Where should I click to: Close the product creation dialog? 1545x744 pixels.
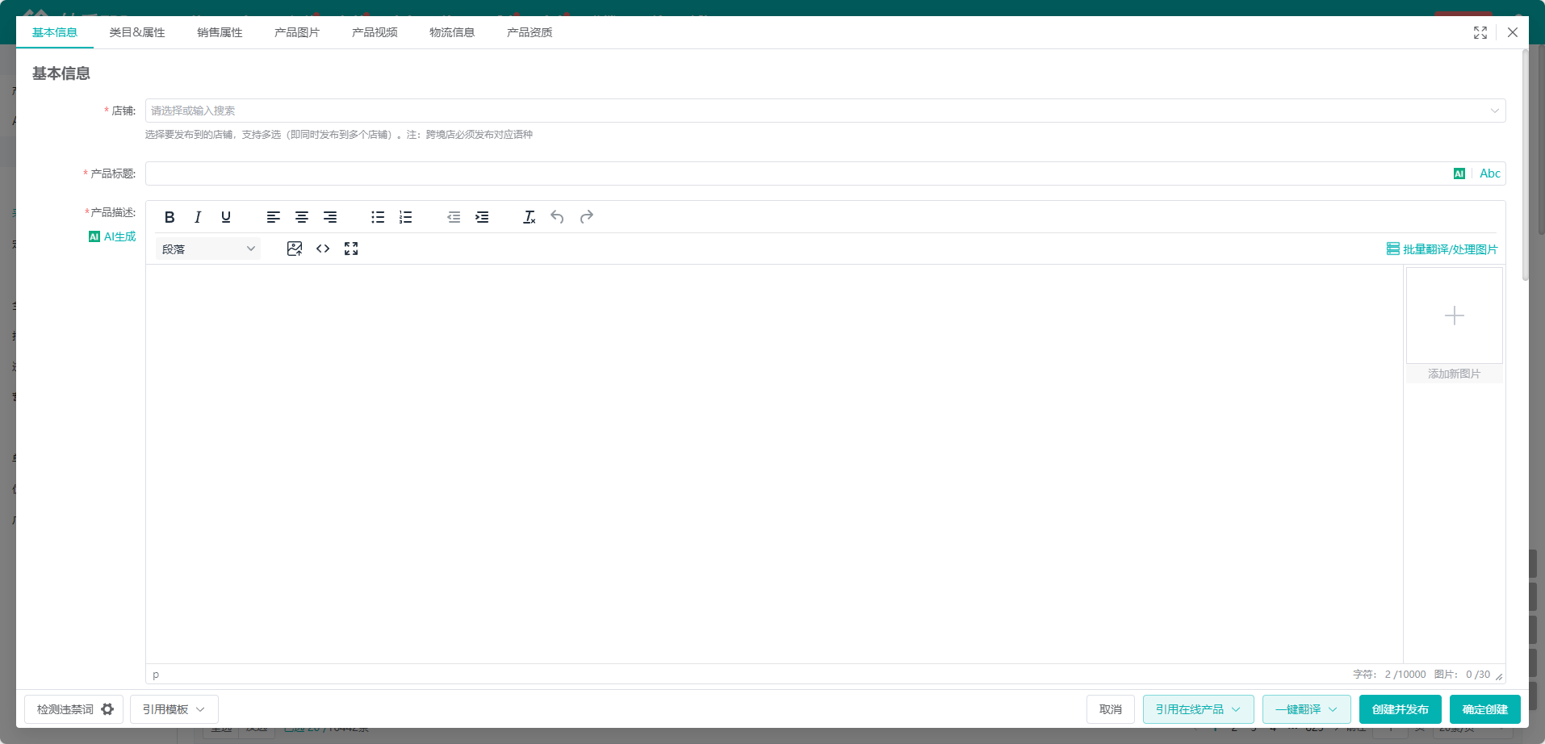(x=1513, y=32)
